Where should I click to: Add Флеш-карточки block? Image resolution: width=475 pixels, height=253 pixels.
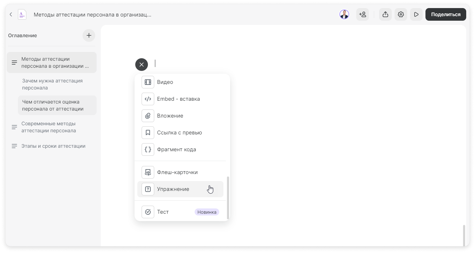click(x=180, y=172)
